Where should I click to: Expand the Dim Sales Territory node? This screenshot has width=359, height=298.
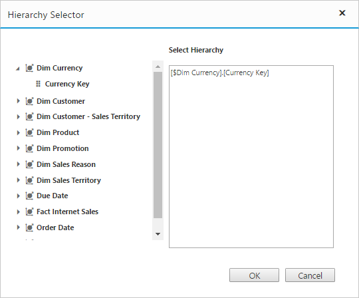[x=19, y=180]
